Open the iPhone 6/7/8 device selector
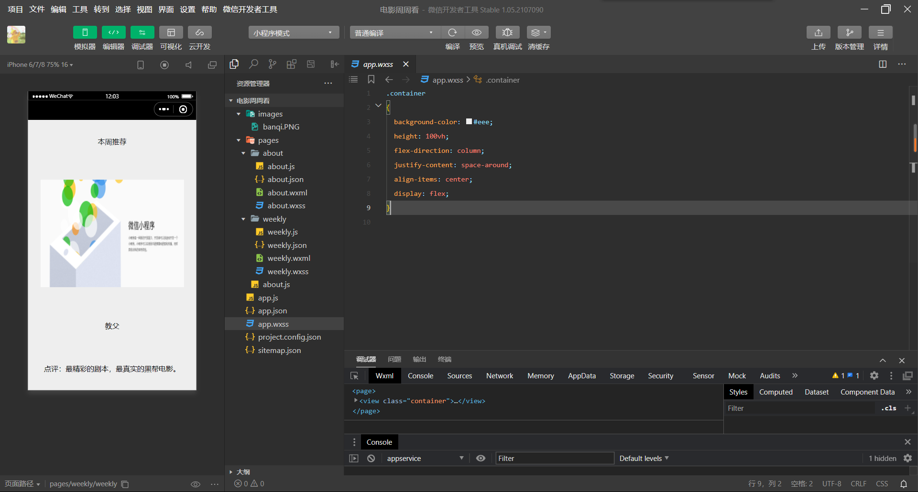The width and height of the screenshot is (918, 492). (x=40, y=64)
